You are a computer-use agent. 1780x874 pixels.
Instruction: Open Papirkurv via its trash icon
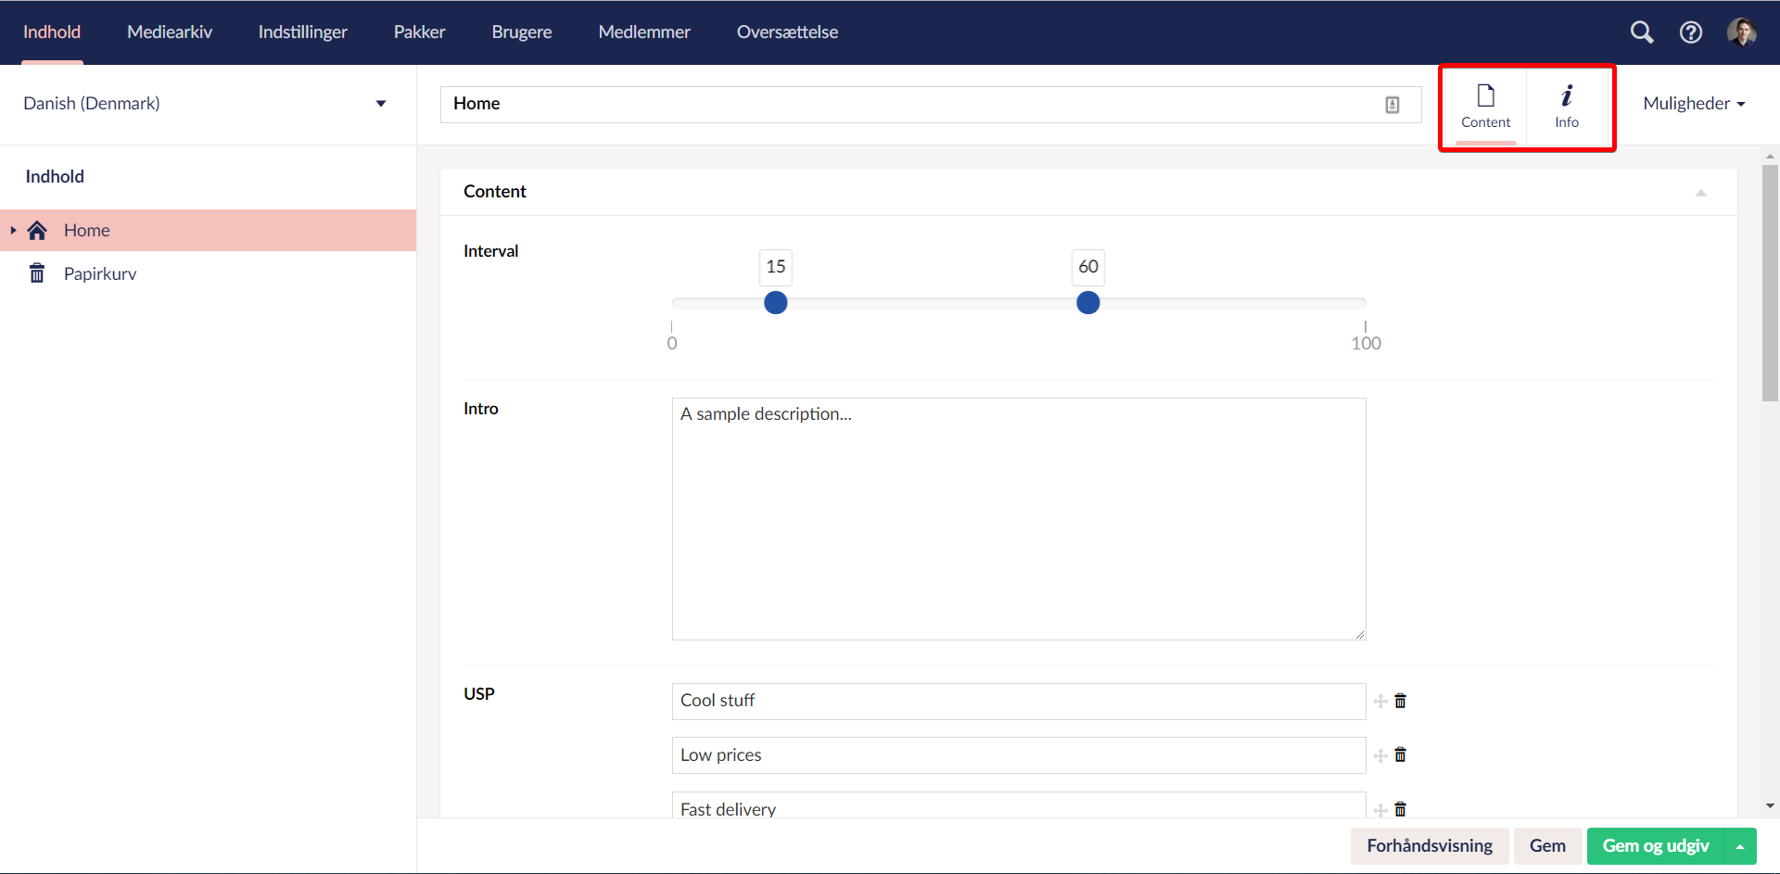[x=36, y=272]
